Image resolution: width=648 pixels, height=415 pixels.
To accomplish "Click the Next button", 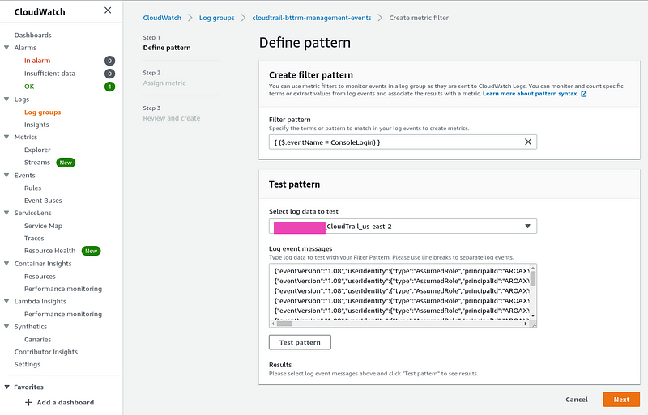I will coord(621,400).
